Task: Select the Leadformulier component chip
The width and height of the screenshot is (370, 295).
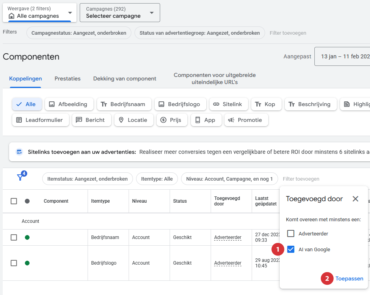Action: (40, 120)
